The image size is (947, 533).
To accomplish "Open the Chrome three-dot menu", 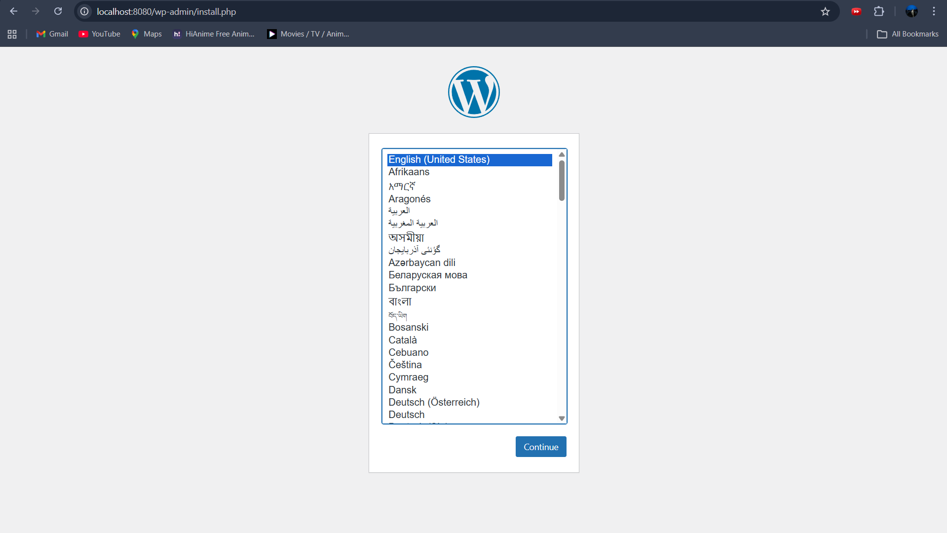I will click(934, 11).
